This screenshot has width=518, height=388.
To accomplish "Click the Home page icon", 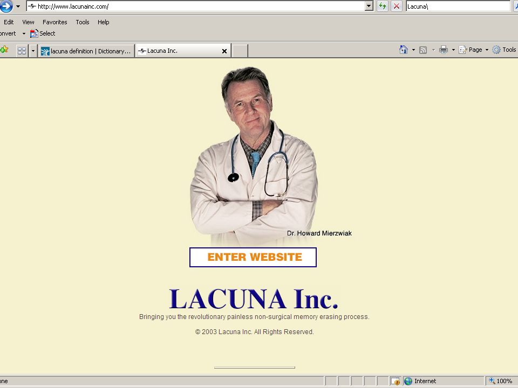I will tap(404, 50).
